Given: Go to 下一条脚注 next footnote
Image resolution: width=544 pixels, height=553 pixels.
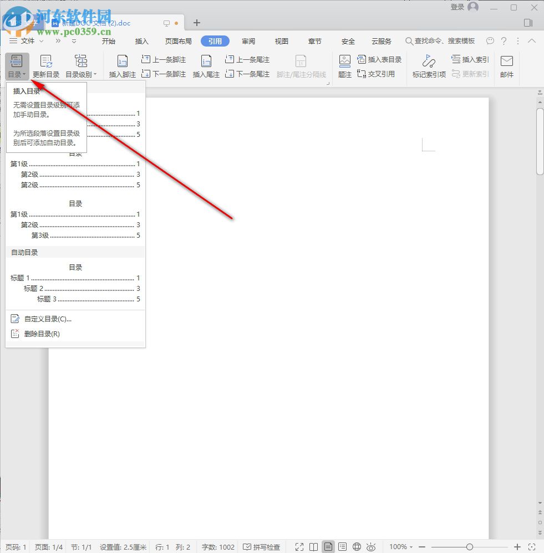Looking at the screenshot, I should [164, 74].
